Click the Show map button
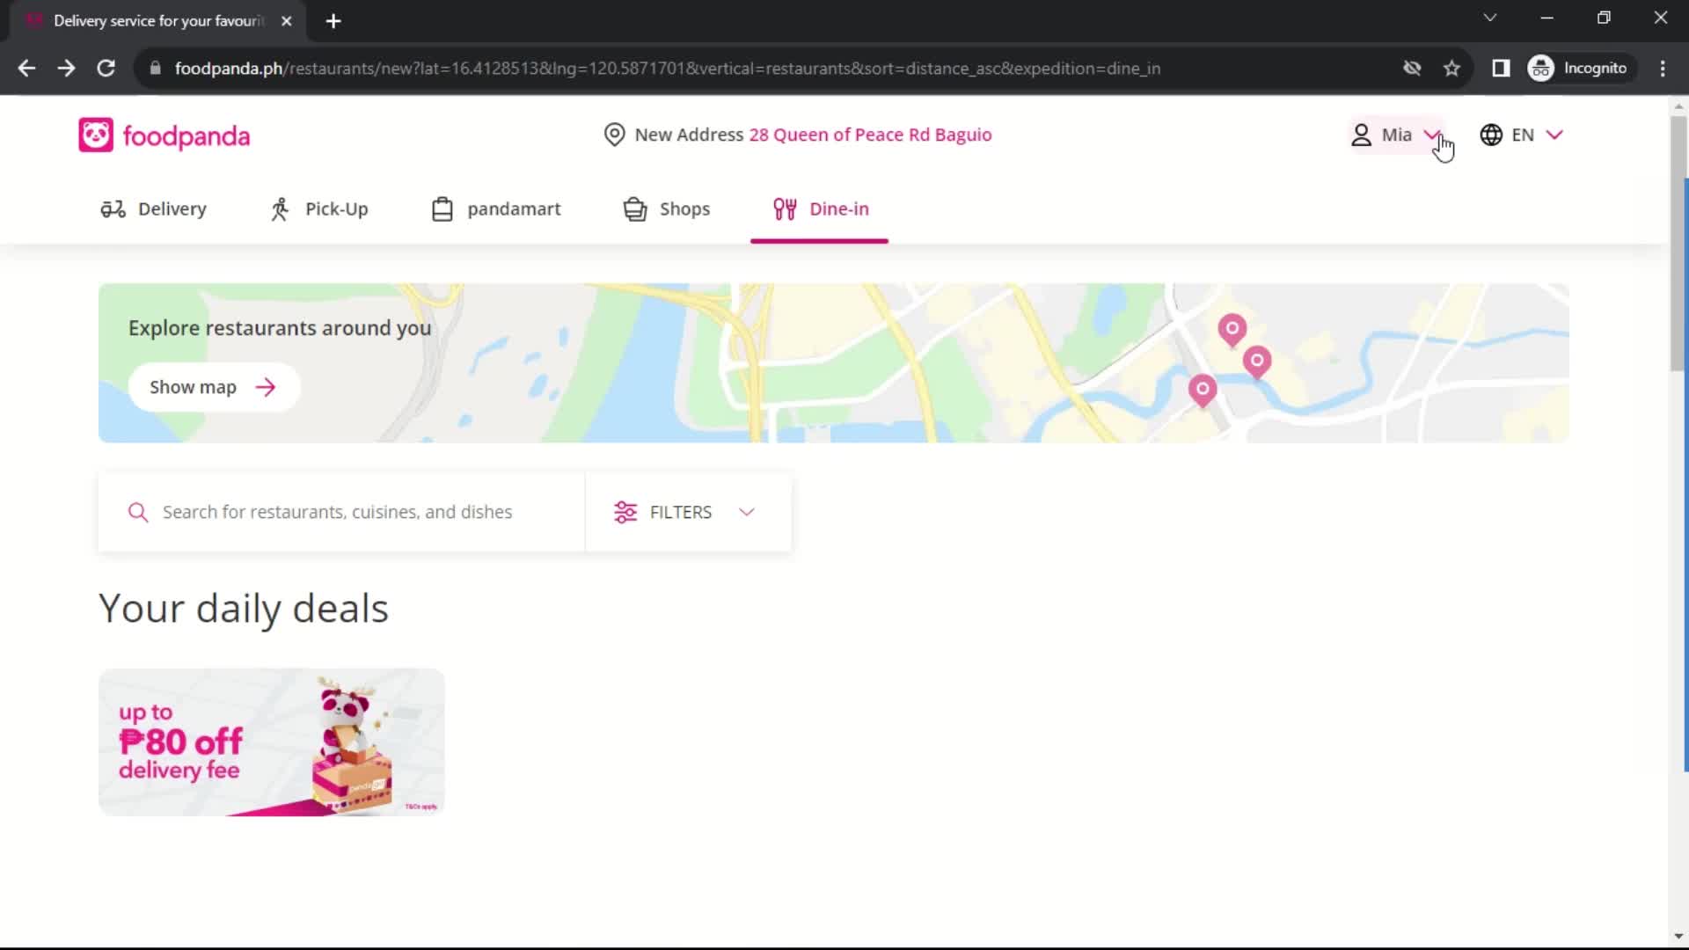Viewport: 1689px width, 950px height. (x=214, y=387)
